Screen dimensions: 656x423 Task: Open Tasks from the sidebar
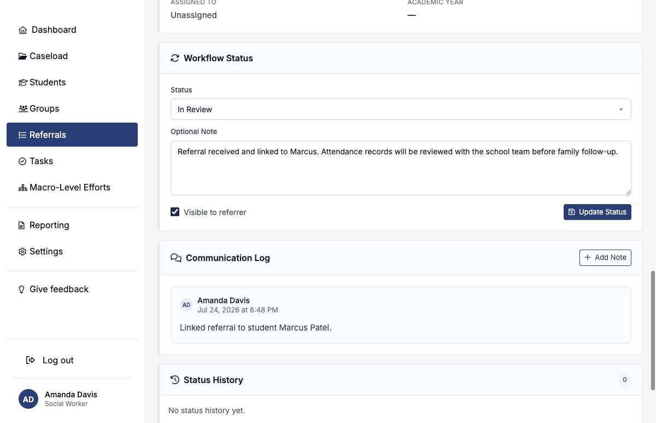pos(72,161)
